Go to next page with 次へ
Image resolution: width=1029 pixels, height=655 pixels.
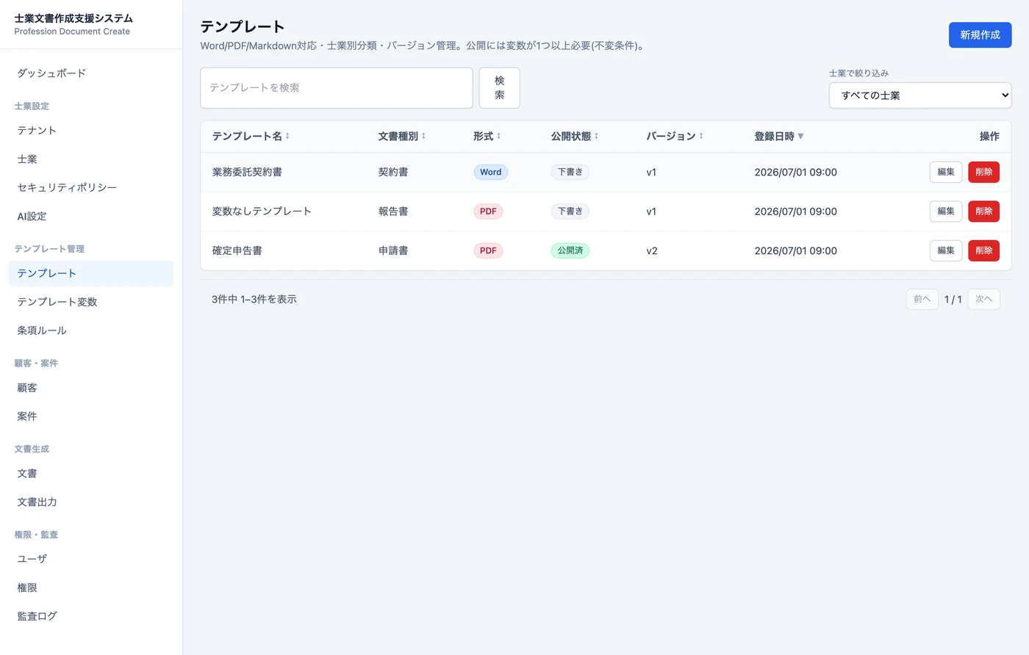click(983, 300)
